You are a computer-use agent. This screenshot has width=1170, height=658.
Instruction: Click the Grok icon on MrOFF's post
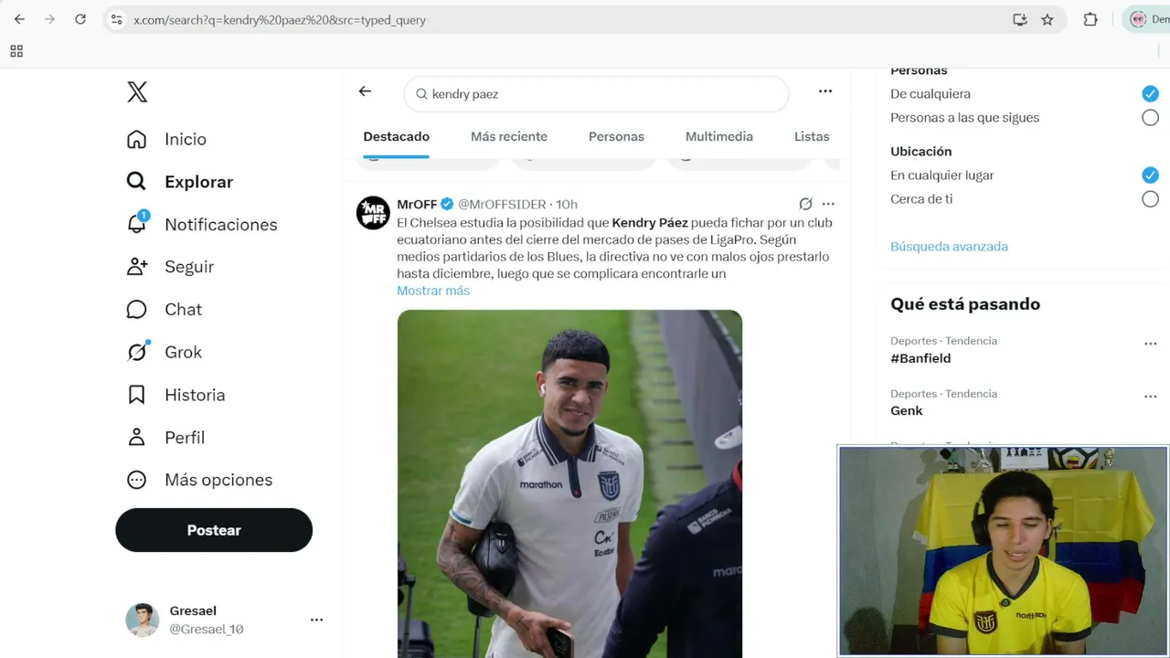(805, 204)
